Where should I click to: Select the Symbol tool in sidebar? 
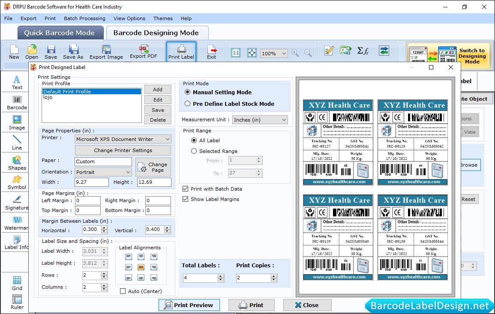pyautogui.click(x=17, y=183)
